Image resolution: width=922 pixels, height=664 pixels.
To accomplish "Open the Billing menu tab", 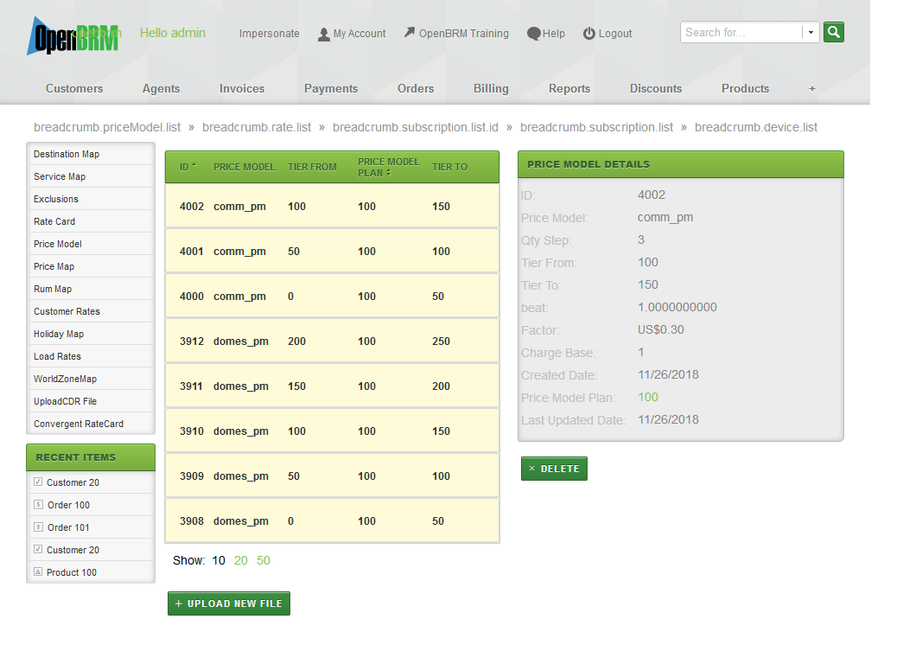I will 491,88.
